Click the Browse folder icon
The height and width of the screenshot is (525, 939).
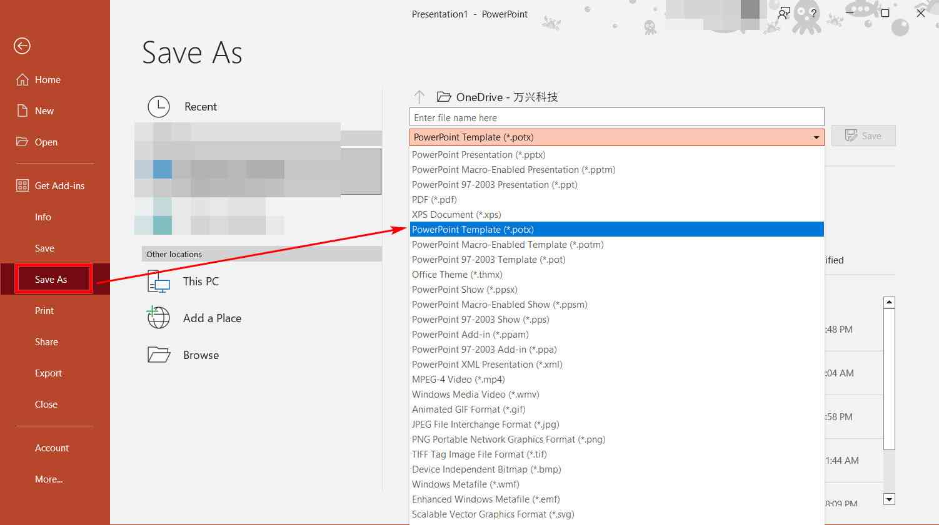click(159, 355)
